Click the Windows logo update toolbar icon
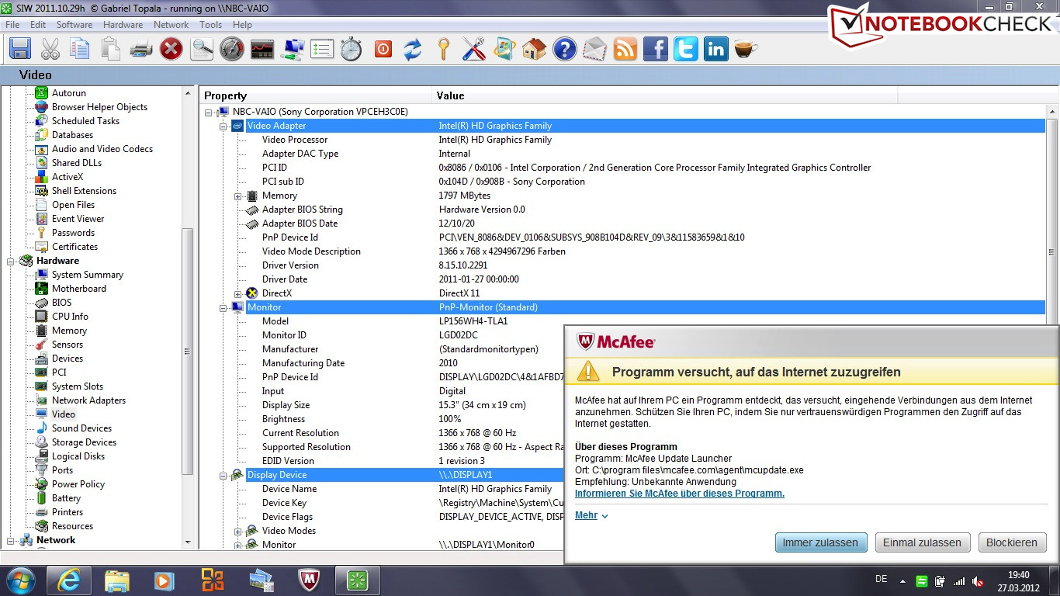Screen dimensions: 1060x596 pyautogui.click(x=504, y=49)
